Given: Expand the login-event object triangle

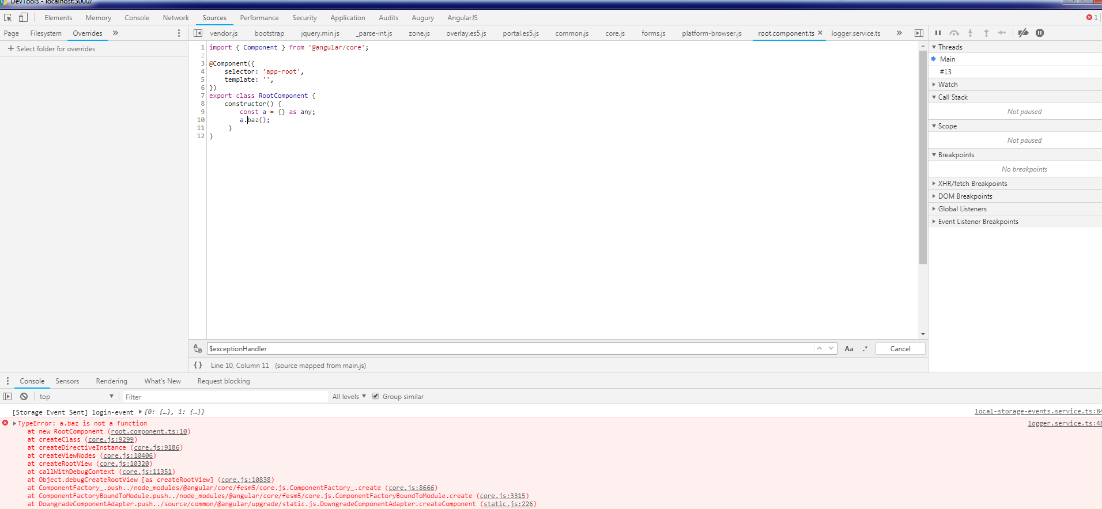Looking at the screenshot, I should (140, 412).
